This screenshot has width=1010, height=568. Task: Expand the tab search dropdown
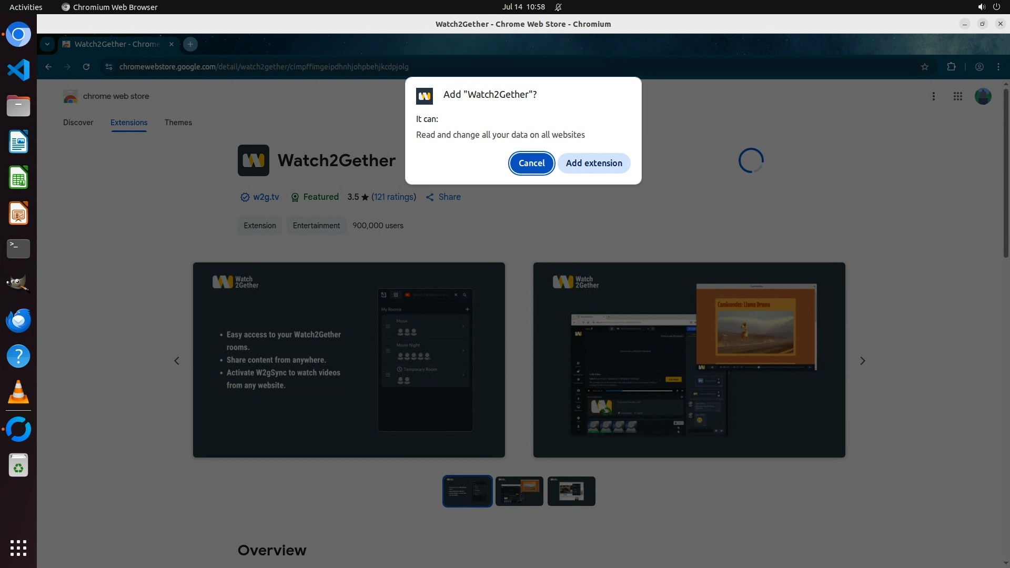point(47,44)
